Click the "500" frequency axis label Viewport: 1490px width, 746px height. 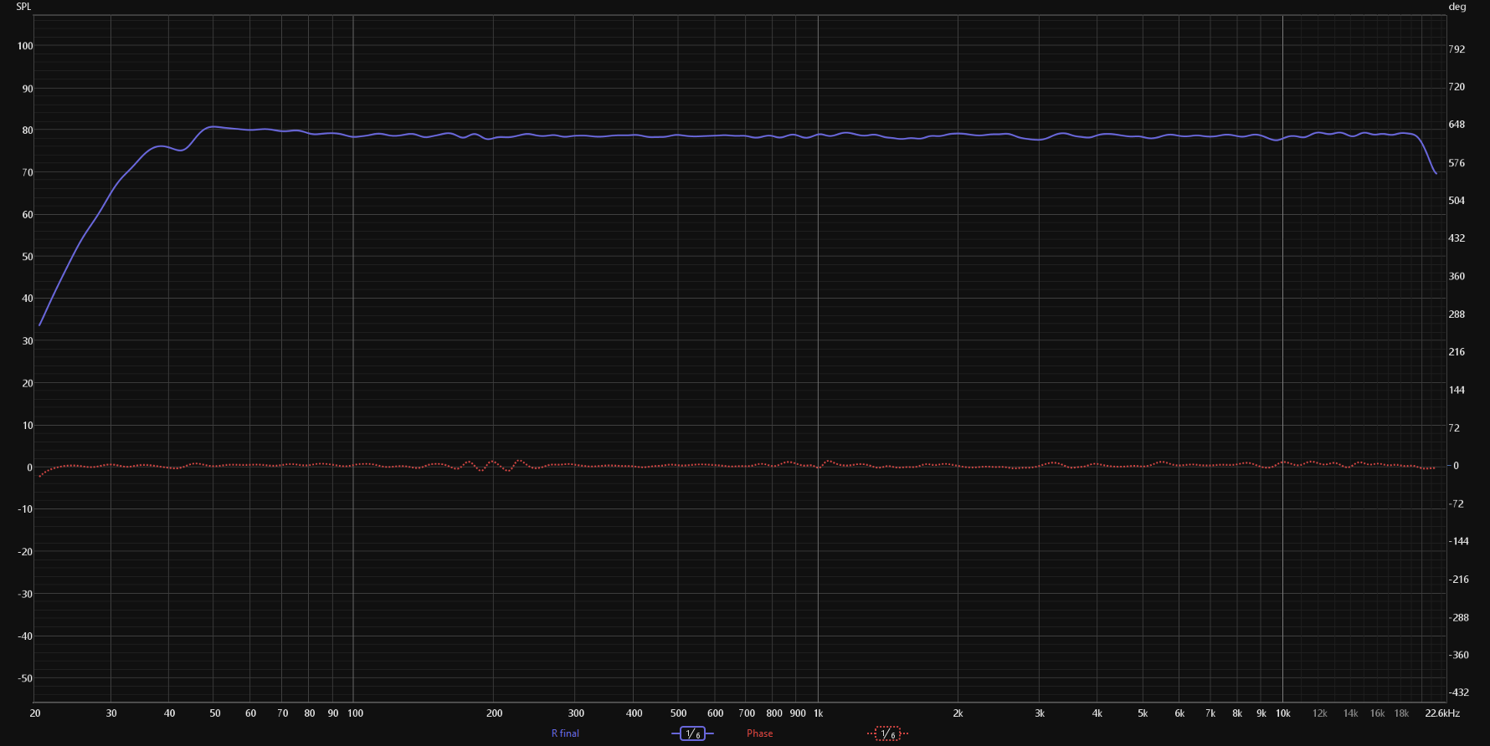click(x=679, y=713)
